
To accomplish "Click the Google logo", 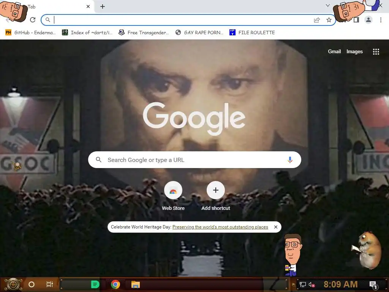I will (x=194, y=119).
